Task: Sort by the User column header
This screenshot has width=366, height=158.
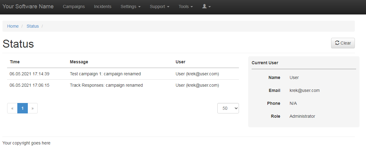Action: point(181,62)
